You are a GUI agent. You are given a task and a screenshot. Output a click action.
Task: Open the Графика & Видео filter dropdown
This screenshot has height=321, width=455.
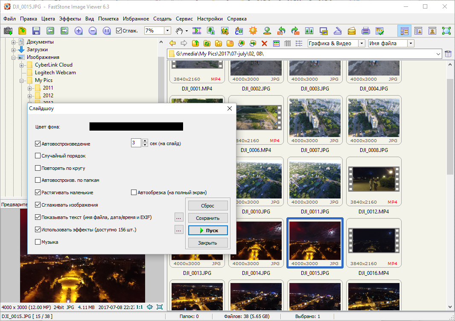pyautogui.click(x=362, y=44)
